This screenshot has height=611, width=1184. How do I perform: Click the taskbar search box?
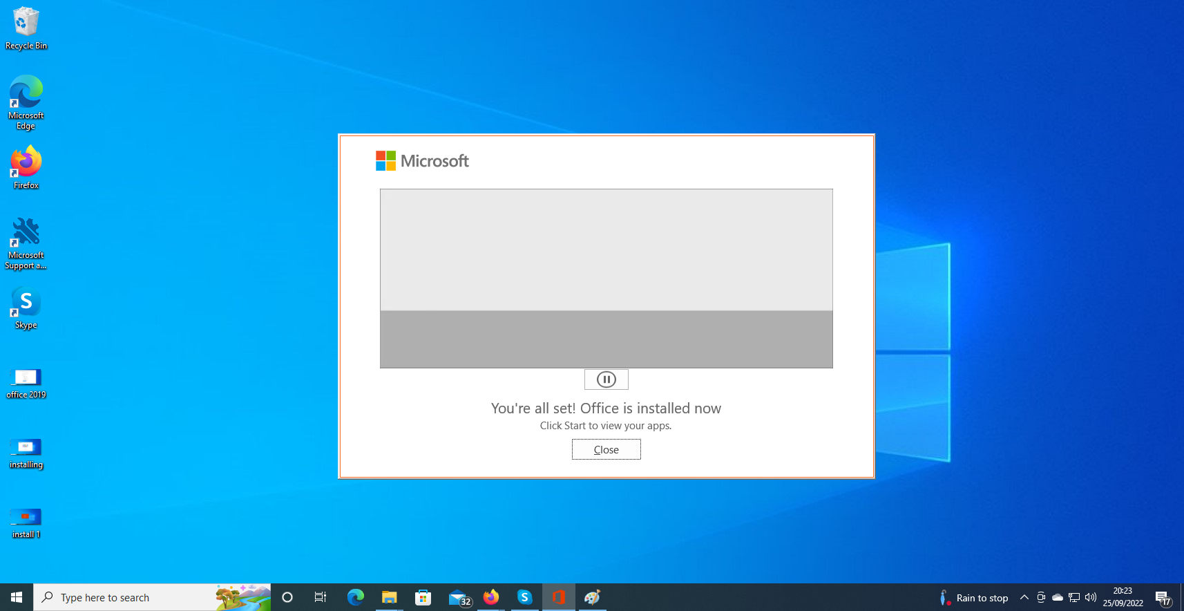click(x=152, y=597)
